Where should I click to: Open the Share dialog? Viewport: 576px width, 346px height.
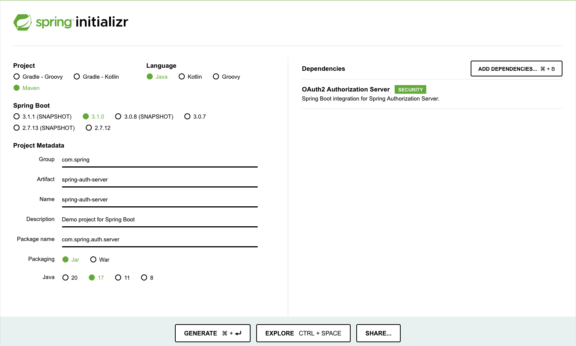378,333
